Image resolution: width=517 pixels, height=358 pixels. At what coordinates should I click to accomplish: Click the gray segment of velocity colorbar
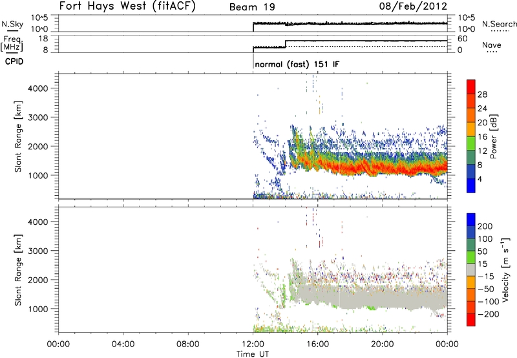tap(471, 269)
